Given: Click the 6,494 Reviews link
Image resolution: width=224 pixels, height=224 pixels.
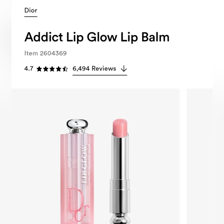Looking at the screenshot, I should tap(94, 69).
